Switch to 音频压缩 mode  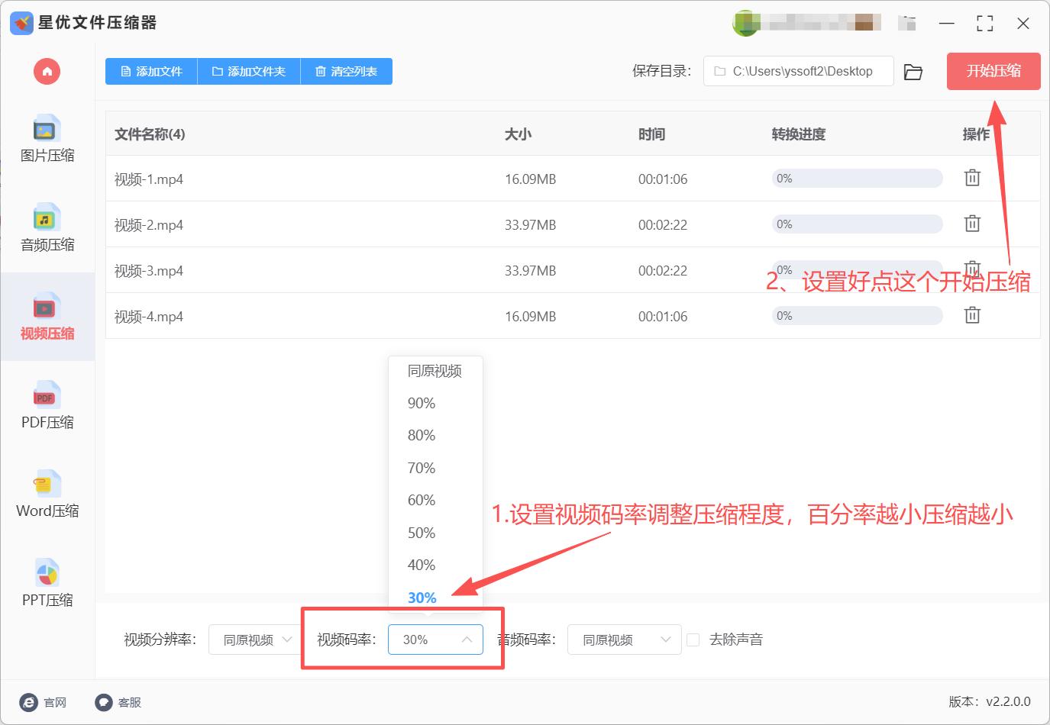click(x=47, y=229)
